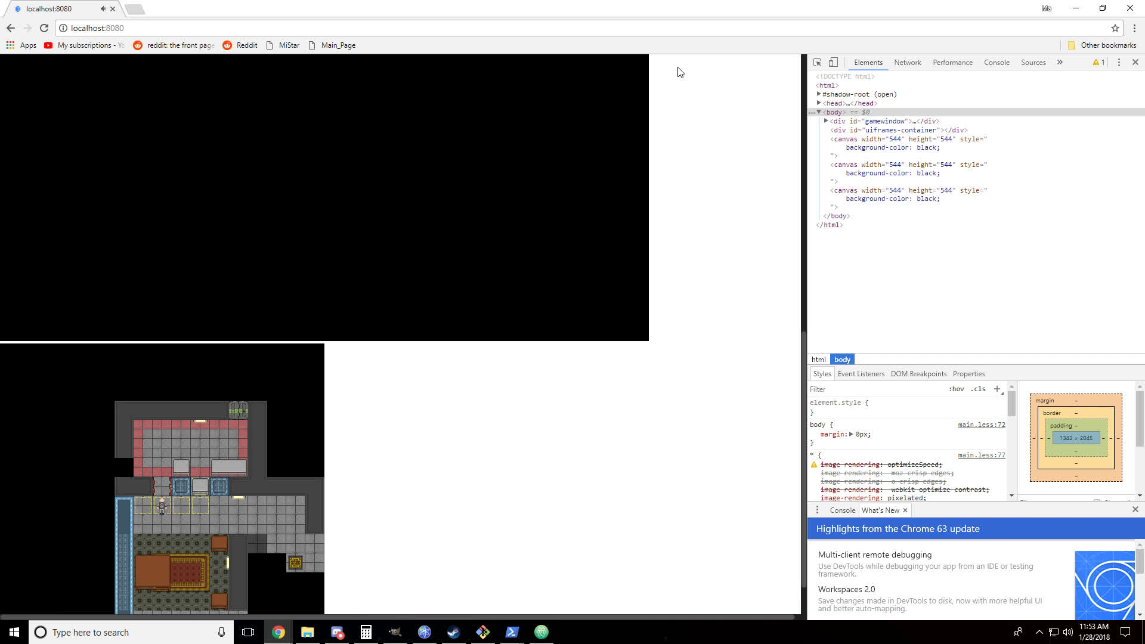Click the warning count indicator

(1098, 62)
